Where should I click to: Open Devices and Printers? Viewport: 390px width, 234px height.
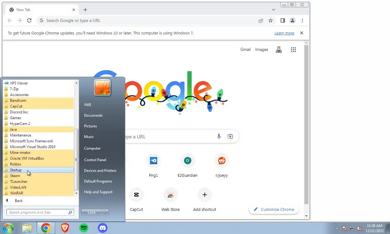tap(100, 171)
